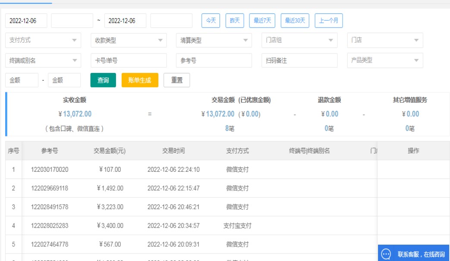Image resolution: width=450 pixels, height=261 pixels.
Task: Expand the 收款类型 dropdown
Action: point(128,40)
